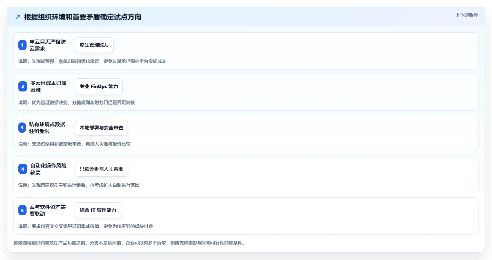The image size is (492, 260).
Task: Click step number badge 2
Action: pyautogui.click(x=22, y=86)
